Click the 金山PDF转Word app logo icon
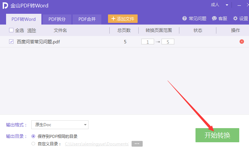The image size is (249, 151). pyautogui.click(x=5, y=6)
